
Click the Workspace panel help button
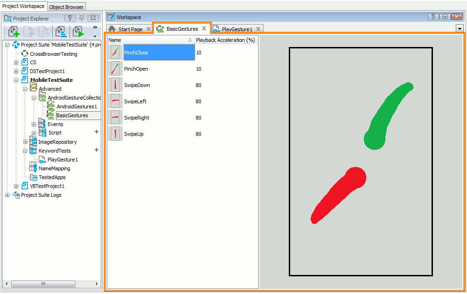click(433, 17)
